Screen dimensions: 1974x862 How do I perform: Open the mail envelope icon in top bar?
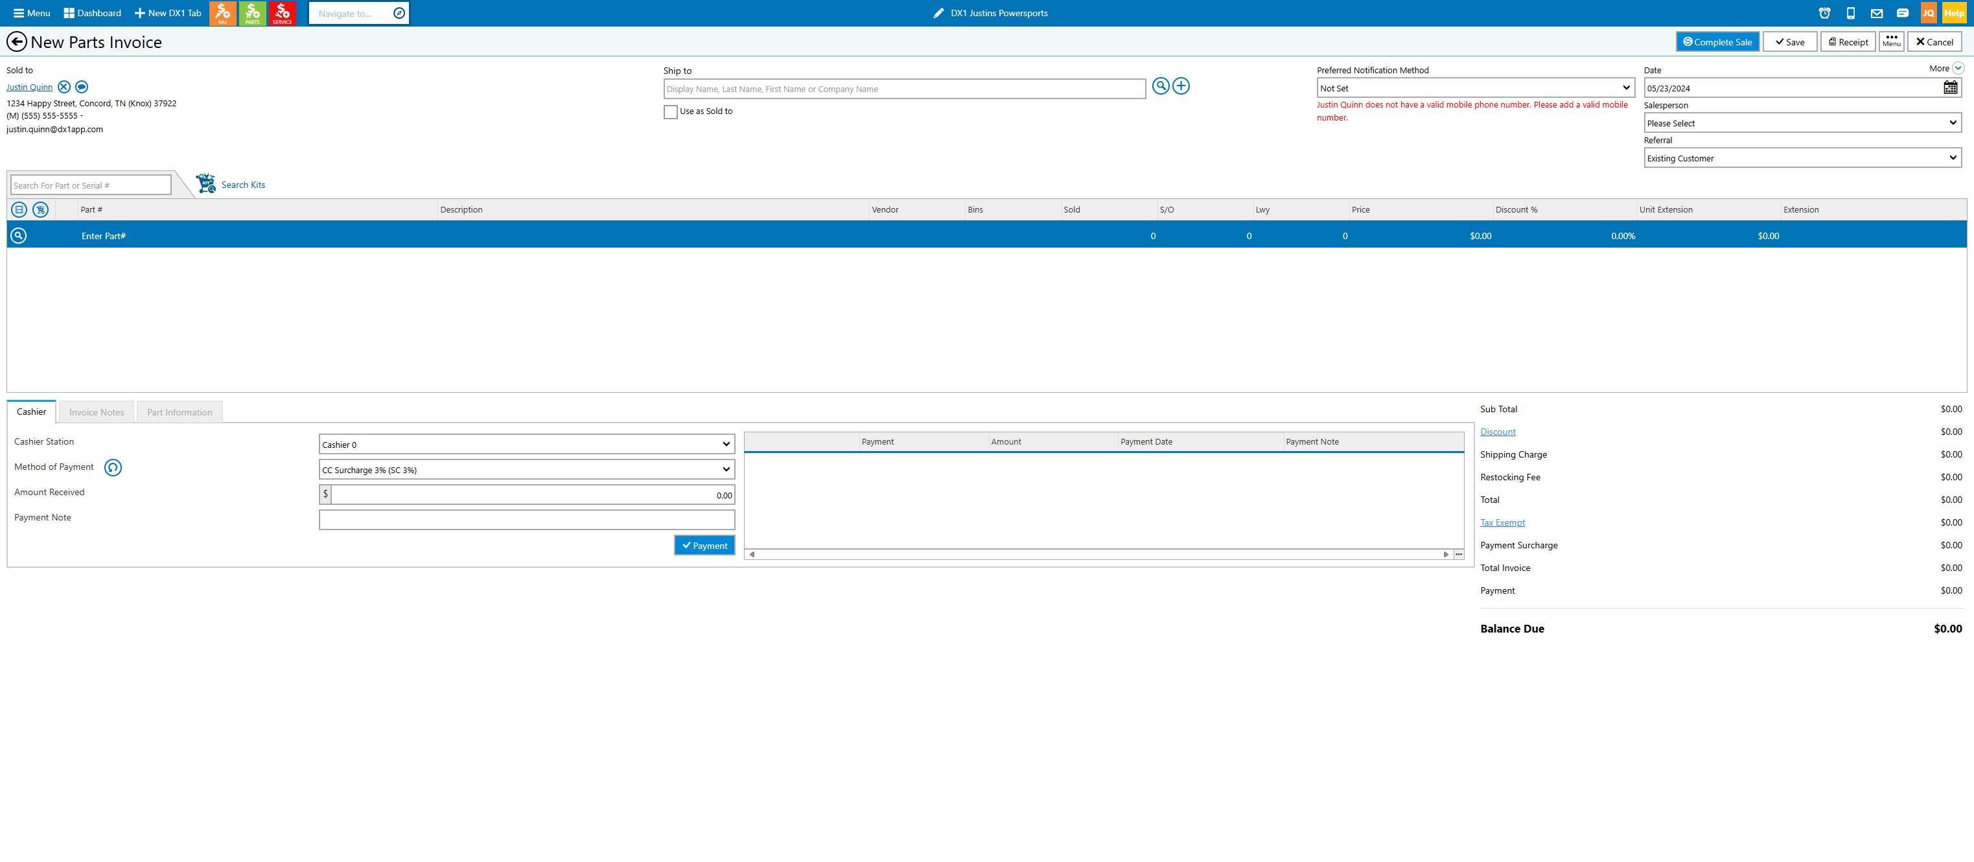1877,13
